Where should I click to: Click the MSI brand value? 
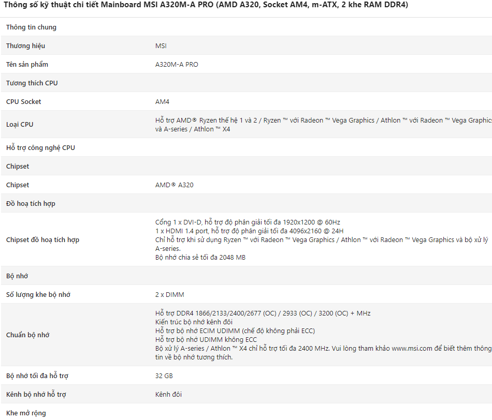[x=161, y=46]
